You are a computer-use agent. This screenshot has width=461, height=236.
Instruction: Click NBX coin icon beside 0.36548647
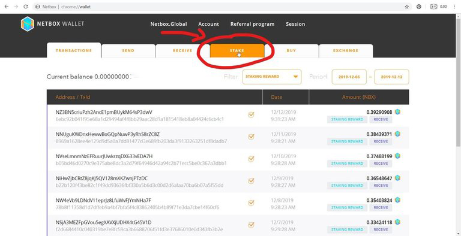[397, 177]
